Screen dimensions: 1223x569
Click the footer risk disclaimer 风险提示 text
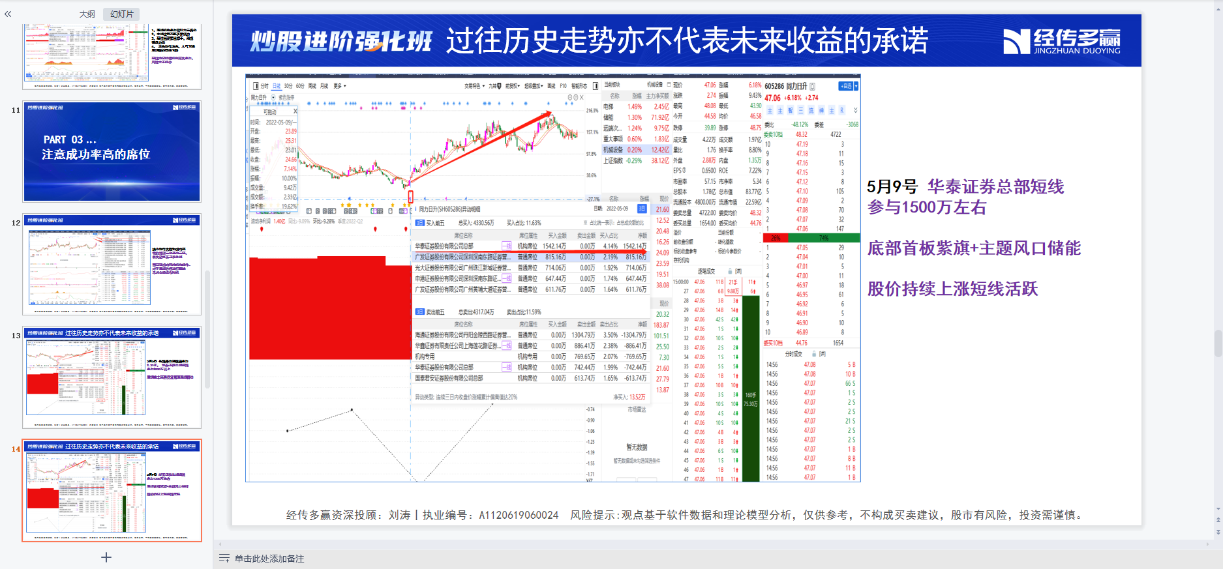tap(827, 515)
